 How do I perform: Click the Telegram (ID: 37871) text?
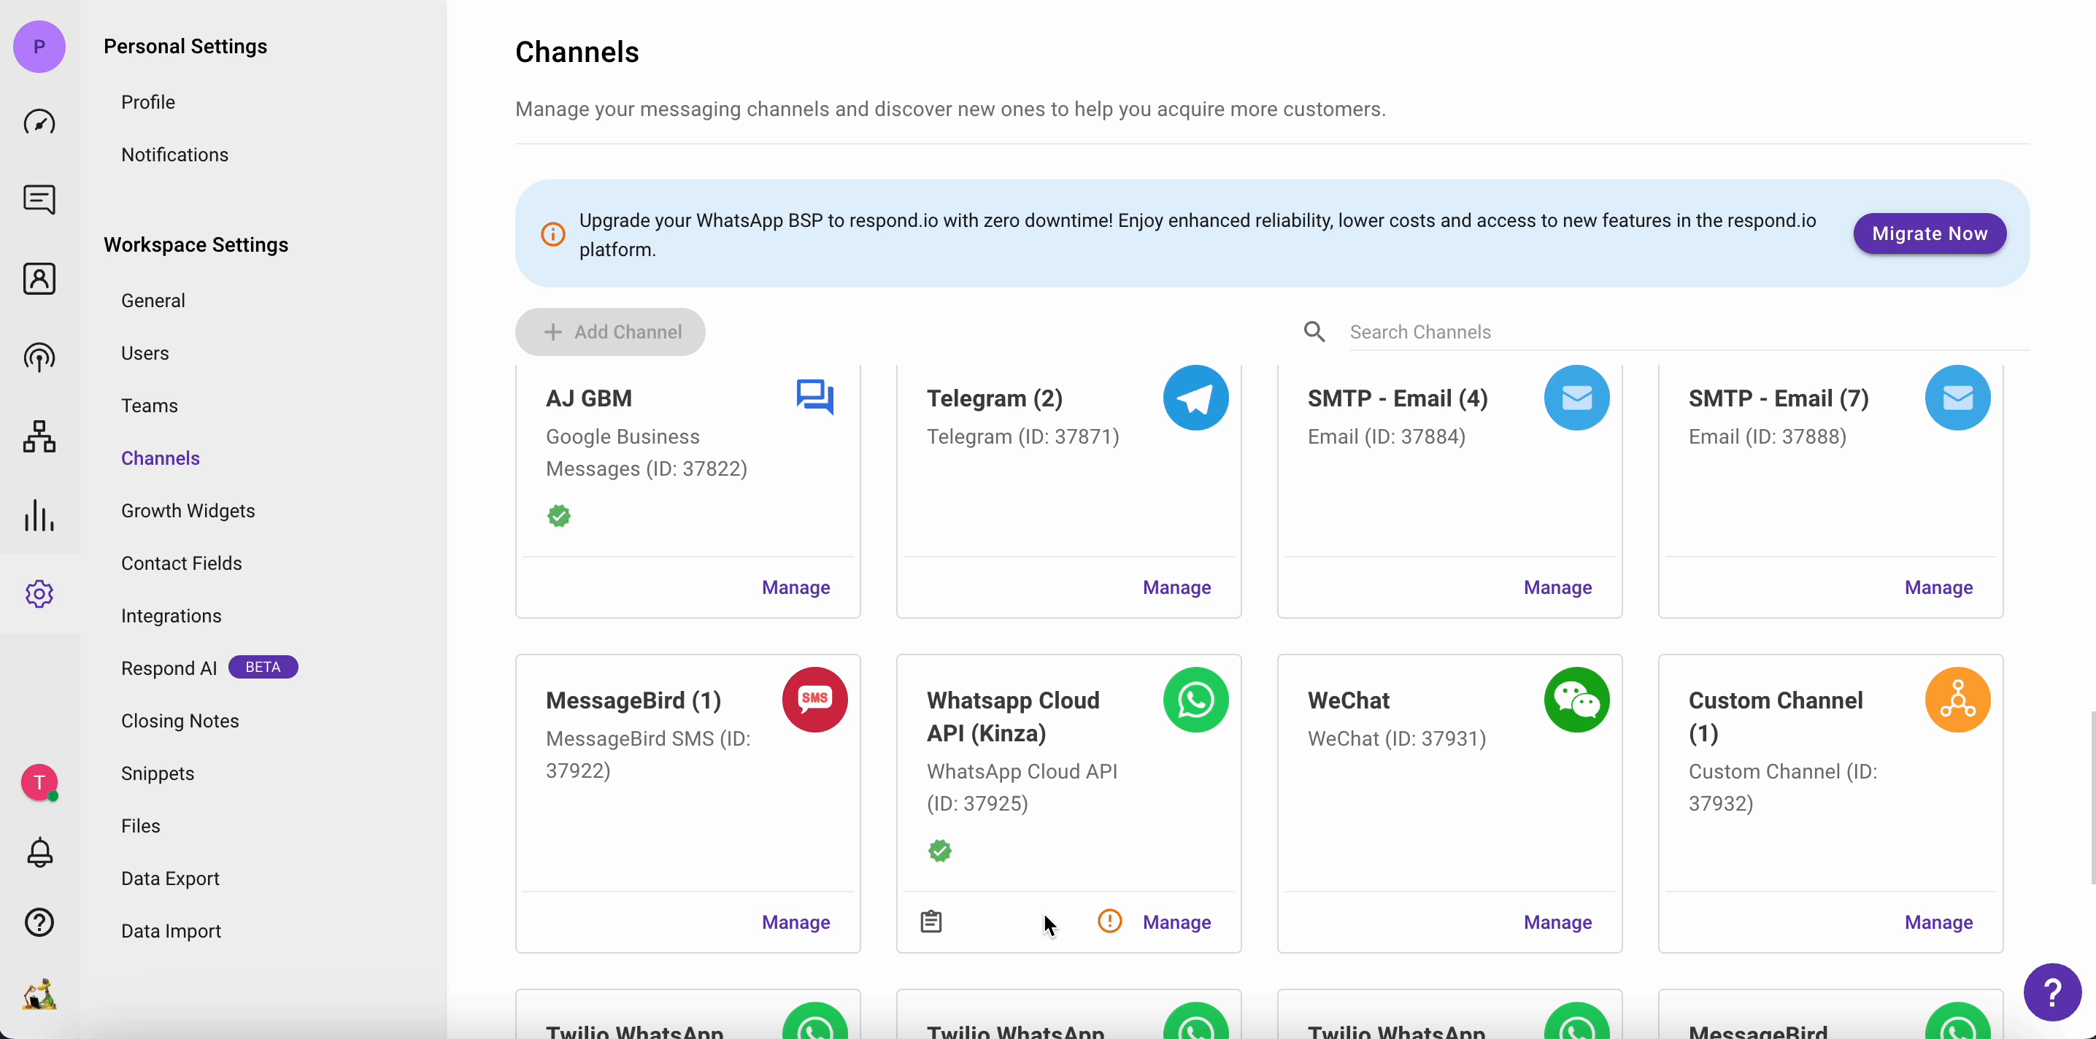click(x=1022, y=437)
